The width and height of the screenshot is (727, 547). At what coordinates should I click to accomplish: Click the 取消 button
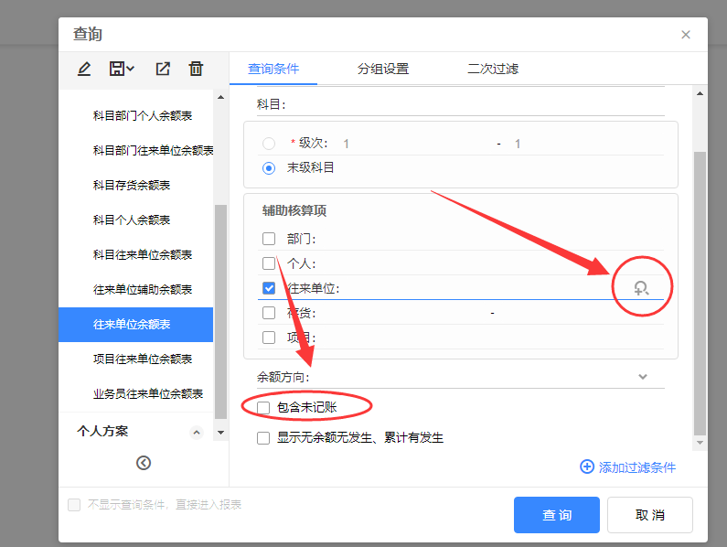(650, 514)
